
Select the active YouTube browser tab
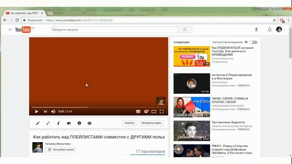[x=24, y=13]
